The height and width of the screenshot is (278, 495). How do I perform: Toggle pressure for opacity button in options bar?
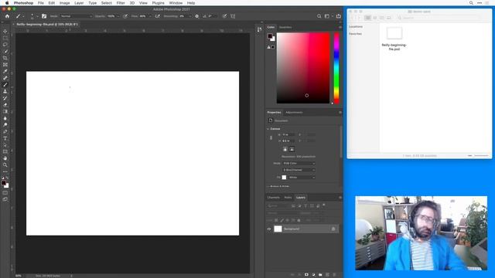[125, 16]
